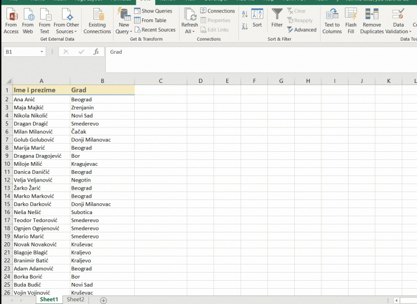Expand the Name Box dropdown arrow

[x=42, y=52]
